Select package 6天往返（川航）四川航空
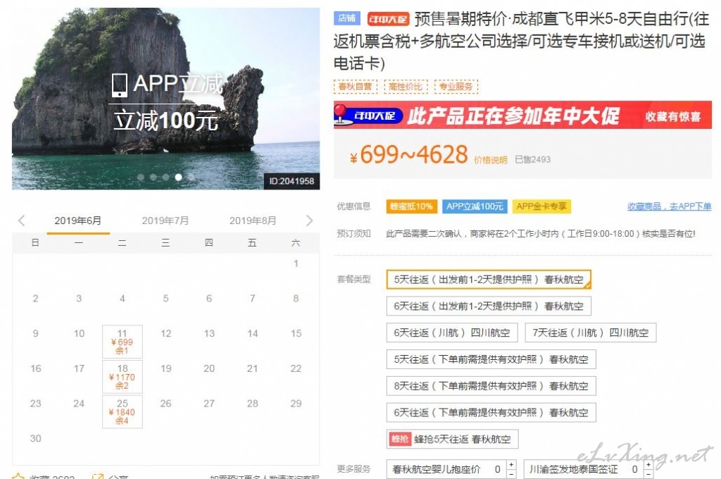721x479 pixels. (x=452, y=332)
